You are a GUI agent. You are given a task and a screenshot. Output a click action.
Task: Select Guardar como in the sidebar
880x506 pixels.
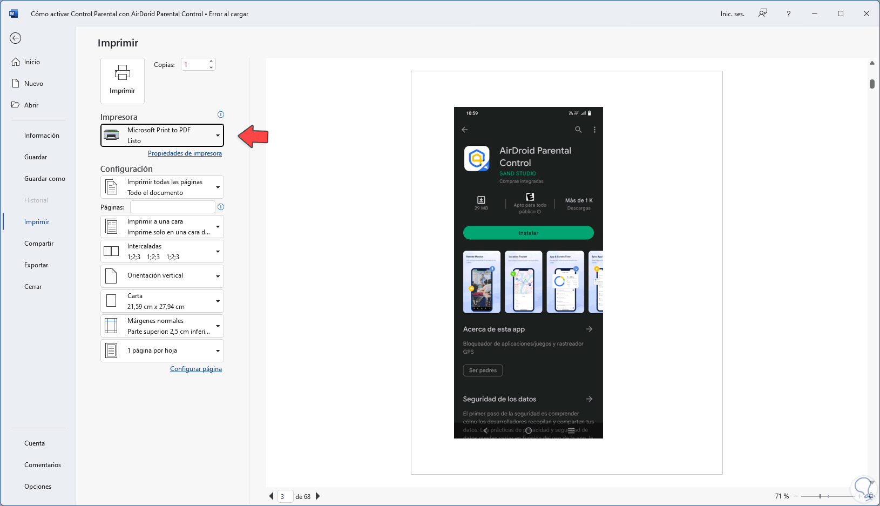pyautogui.click(x=45, y=179)
